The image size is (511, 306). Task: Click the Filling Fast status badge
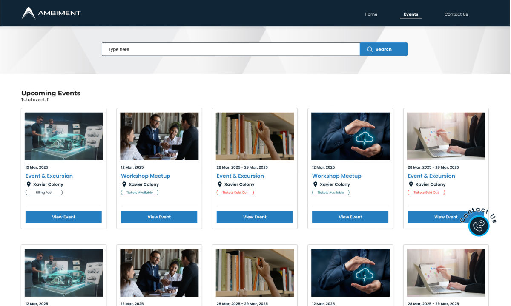tap(44, 193)
